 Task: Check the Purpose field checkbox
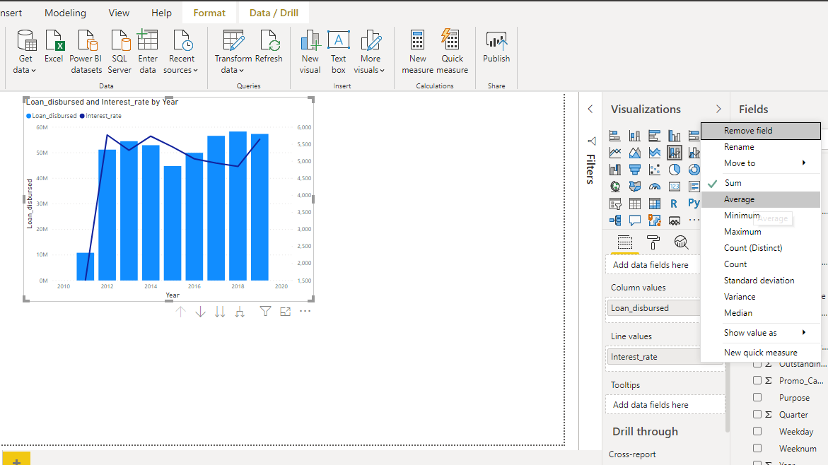click(757, 398)
